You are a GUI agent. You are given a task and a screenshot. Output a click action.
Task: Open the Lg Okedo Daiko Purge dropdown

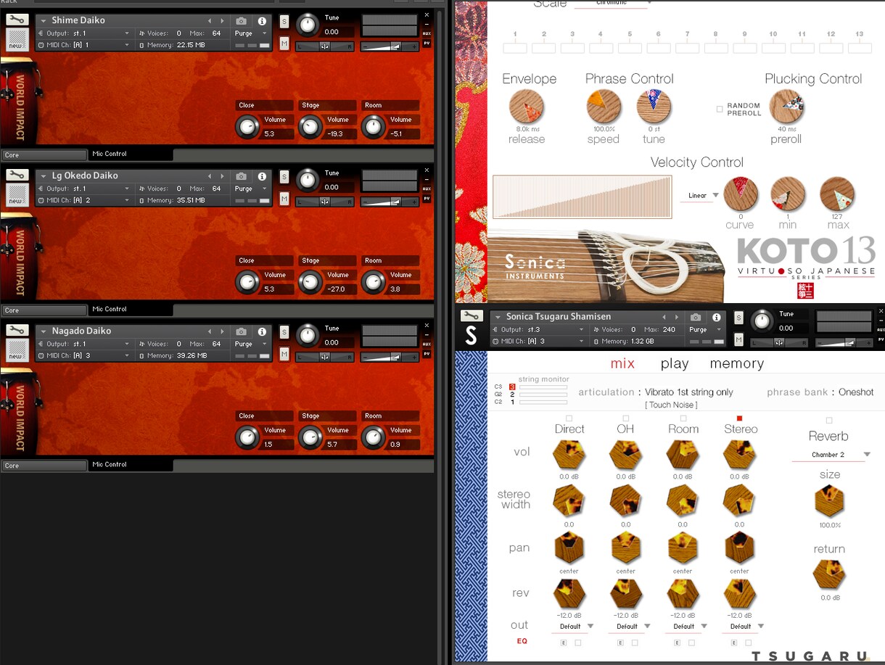coord(250,189)
